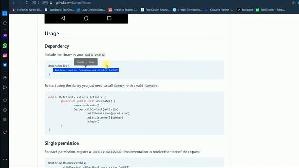This screenshot has height=168, width=299.
Task: Open the English to Nepali Dictionary bookmark
Action: click(27, 10)
